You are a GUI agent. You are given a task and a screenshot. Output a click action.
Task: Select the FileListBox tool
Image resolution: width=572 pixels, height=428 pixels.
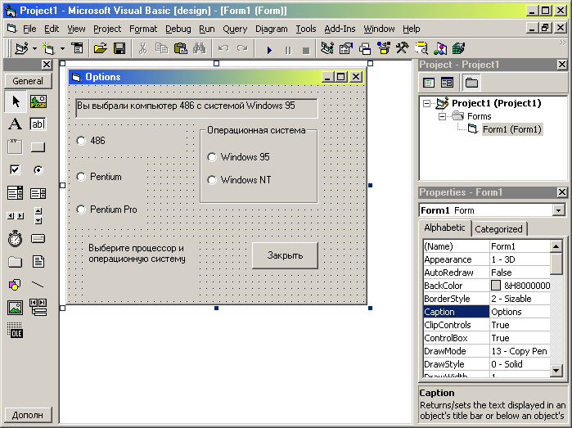point(38,262)
